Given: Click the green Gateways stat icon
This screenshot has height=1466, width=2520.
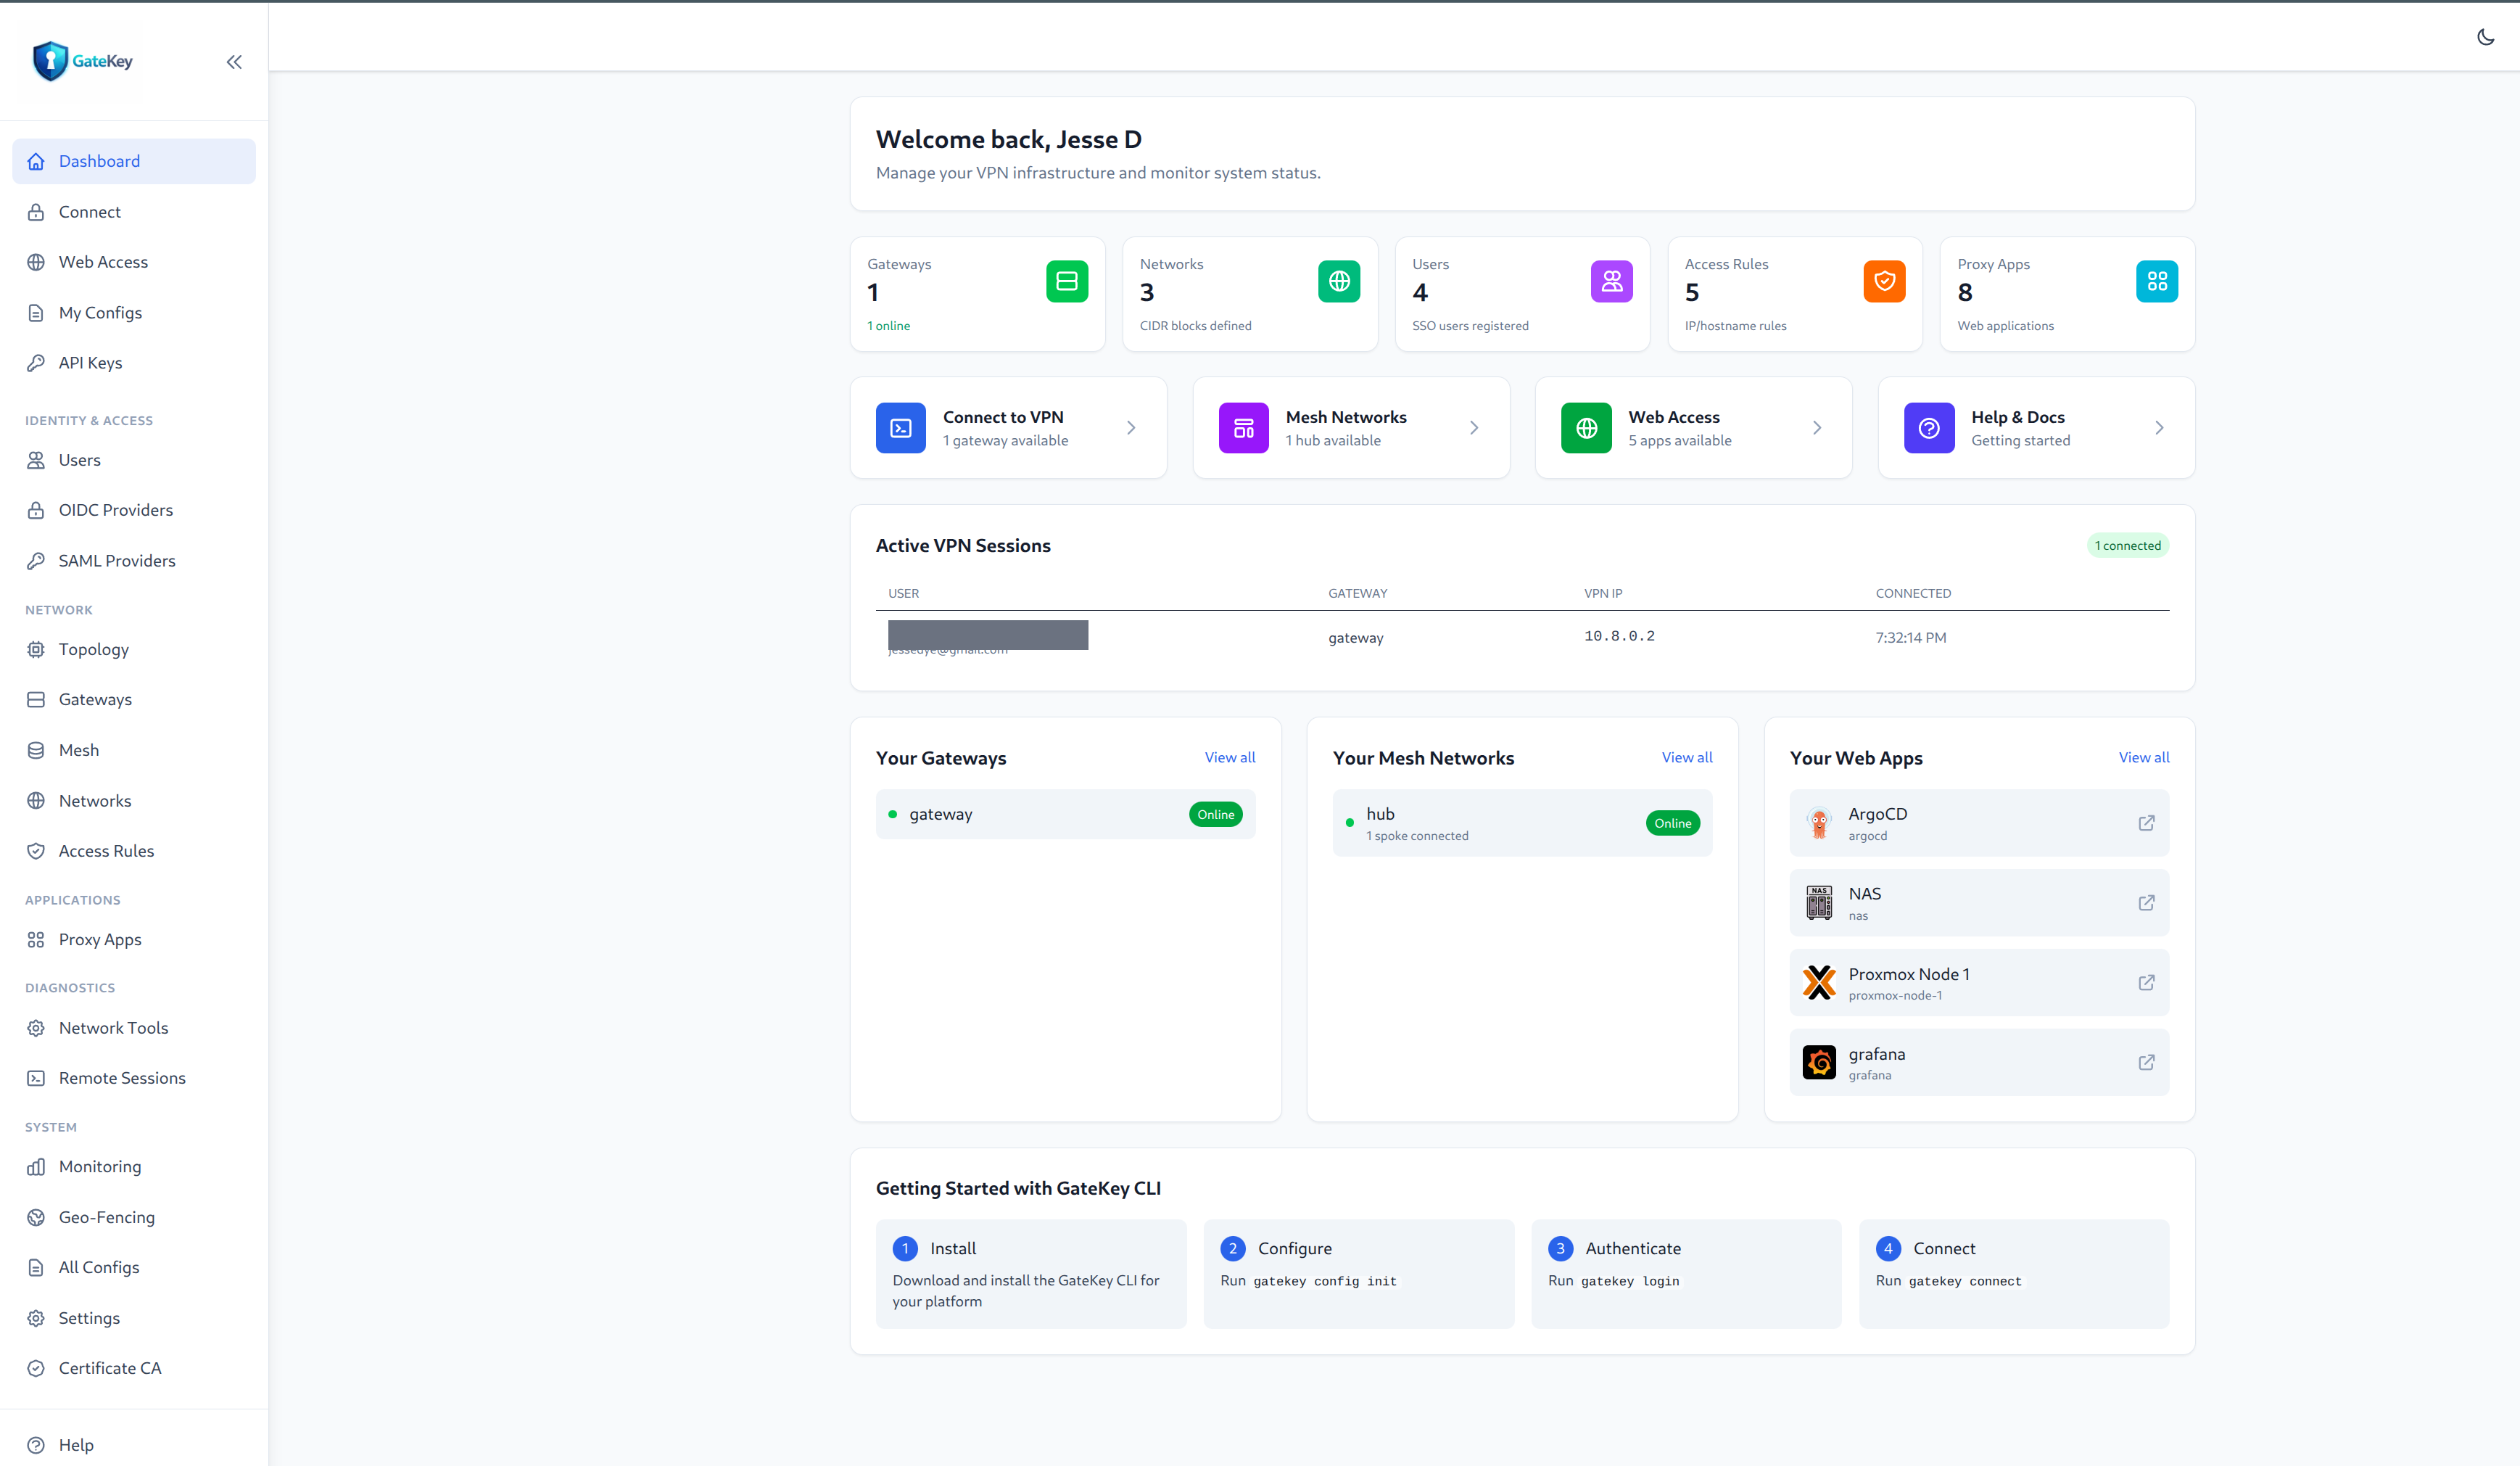Looking at the screenshot, I should pyautogui.click(x=1066, y=281).
